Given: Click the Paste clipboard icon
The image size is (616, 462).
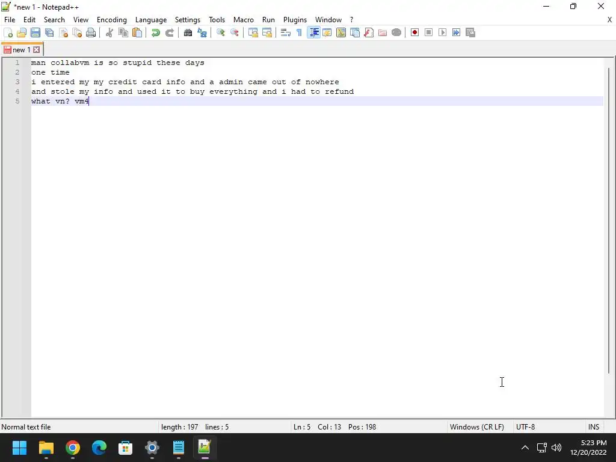Looking at the screenshot, I should point(137,32).
